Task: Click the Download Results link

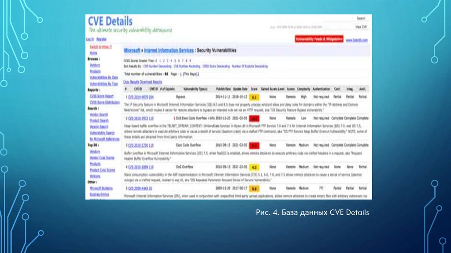Action: point(151,82)
